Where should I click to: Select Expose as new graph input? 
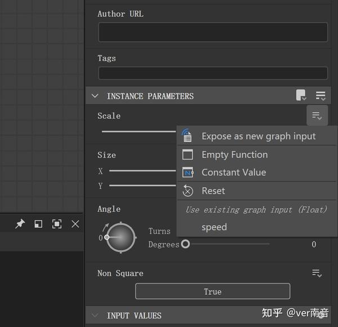point(258,136)
